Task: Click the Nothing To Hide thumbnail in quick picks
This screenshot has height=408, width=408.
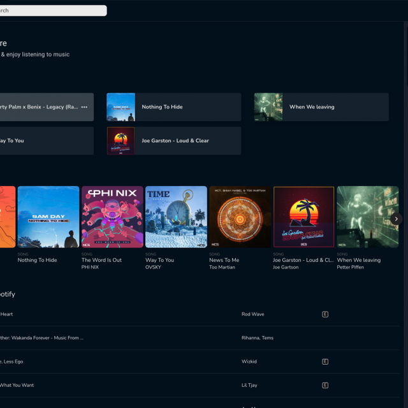Action: [x=120, y=107]
